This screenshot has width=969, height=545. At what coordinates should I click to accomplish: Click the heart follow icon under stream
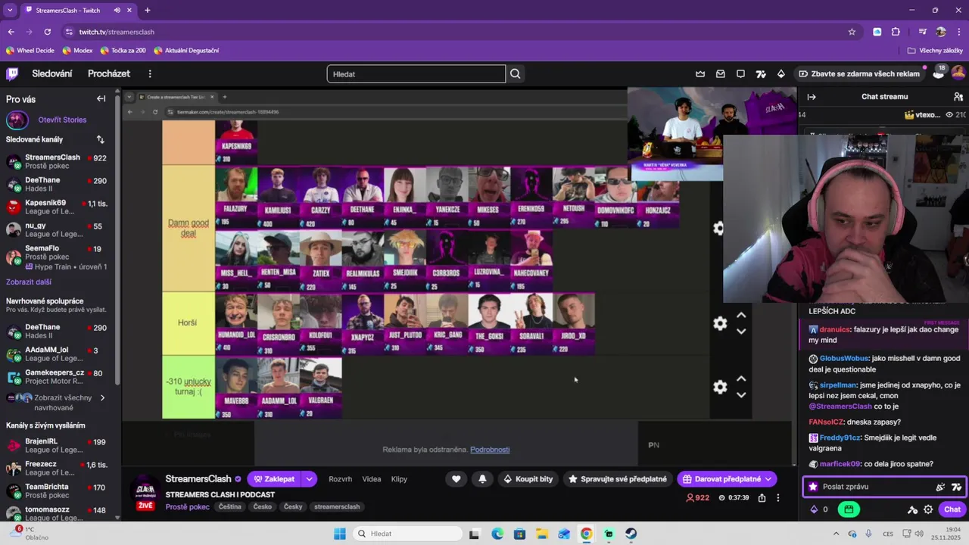[x=456, y=479]
